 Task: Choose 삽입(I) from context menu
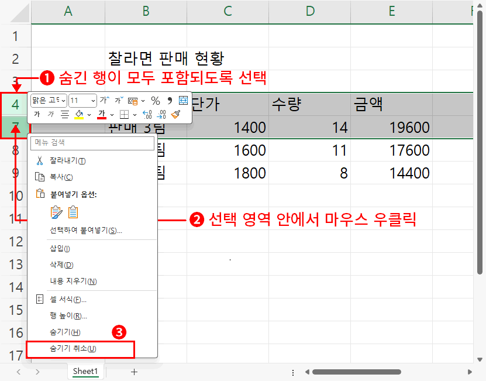[92, 249]
